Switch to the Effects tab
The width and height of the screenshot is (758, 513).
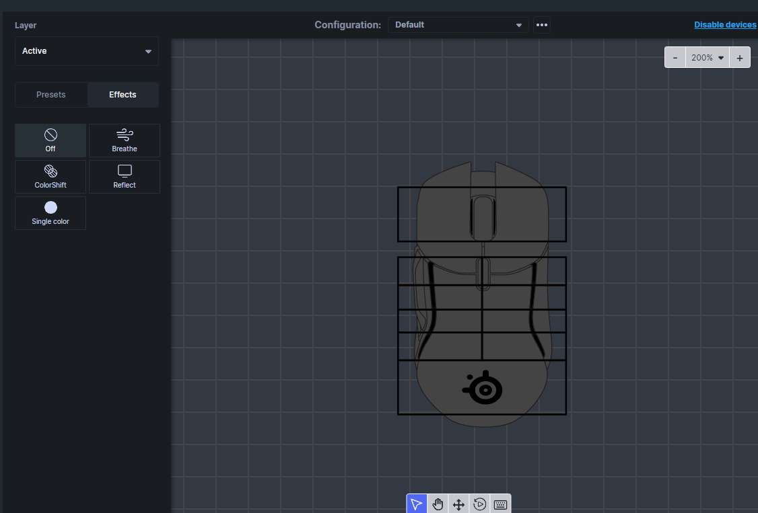123,95
